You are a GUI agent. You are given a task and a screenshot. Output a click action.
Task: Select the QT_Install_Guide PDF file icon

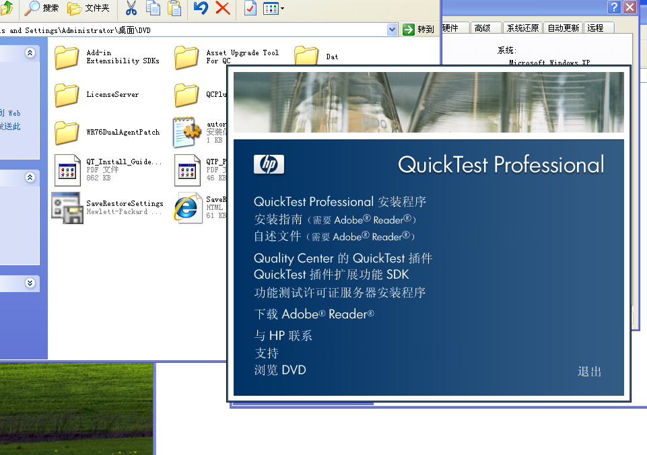(68, 170)
